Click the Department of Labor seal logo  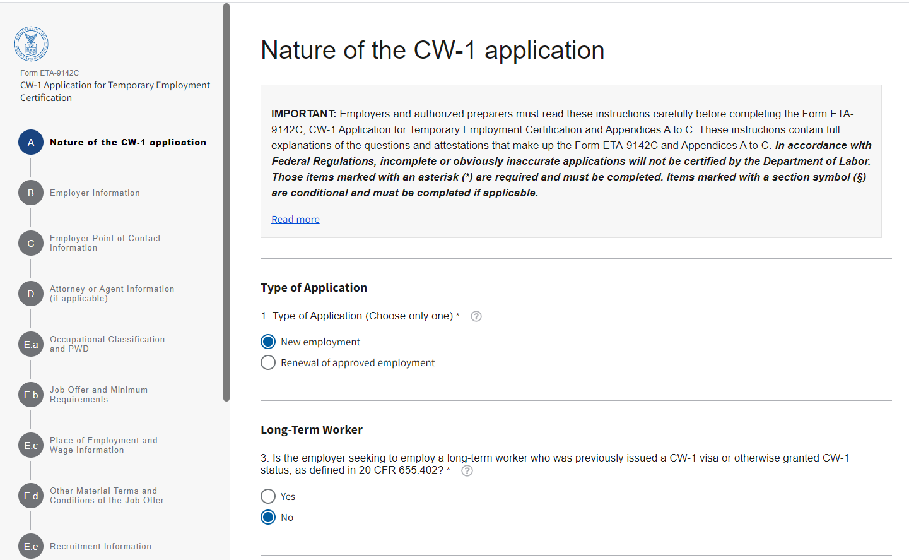[31, 44]
